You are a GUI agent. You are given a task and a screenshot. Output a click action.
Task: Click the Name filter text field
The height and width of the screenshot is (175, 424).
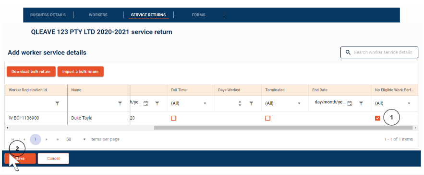pyautogui.click(x=93, y=103)
